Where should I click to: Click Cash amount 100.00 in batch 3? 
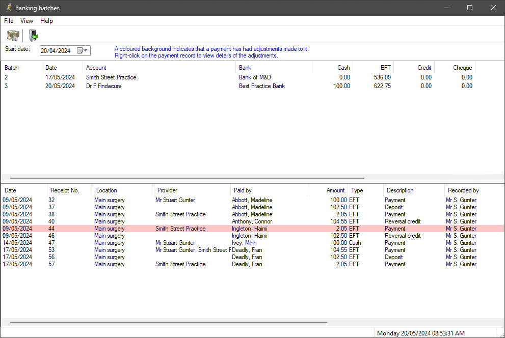pyautogui.click(x=341, y=86)
